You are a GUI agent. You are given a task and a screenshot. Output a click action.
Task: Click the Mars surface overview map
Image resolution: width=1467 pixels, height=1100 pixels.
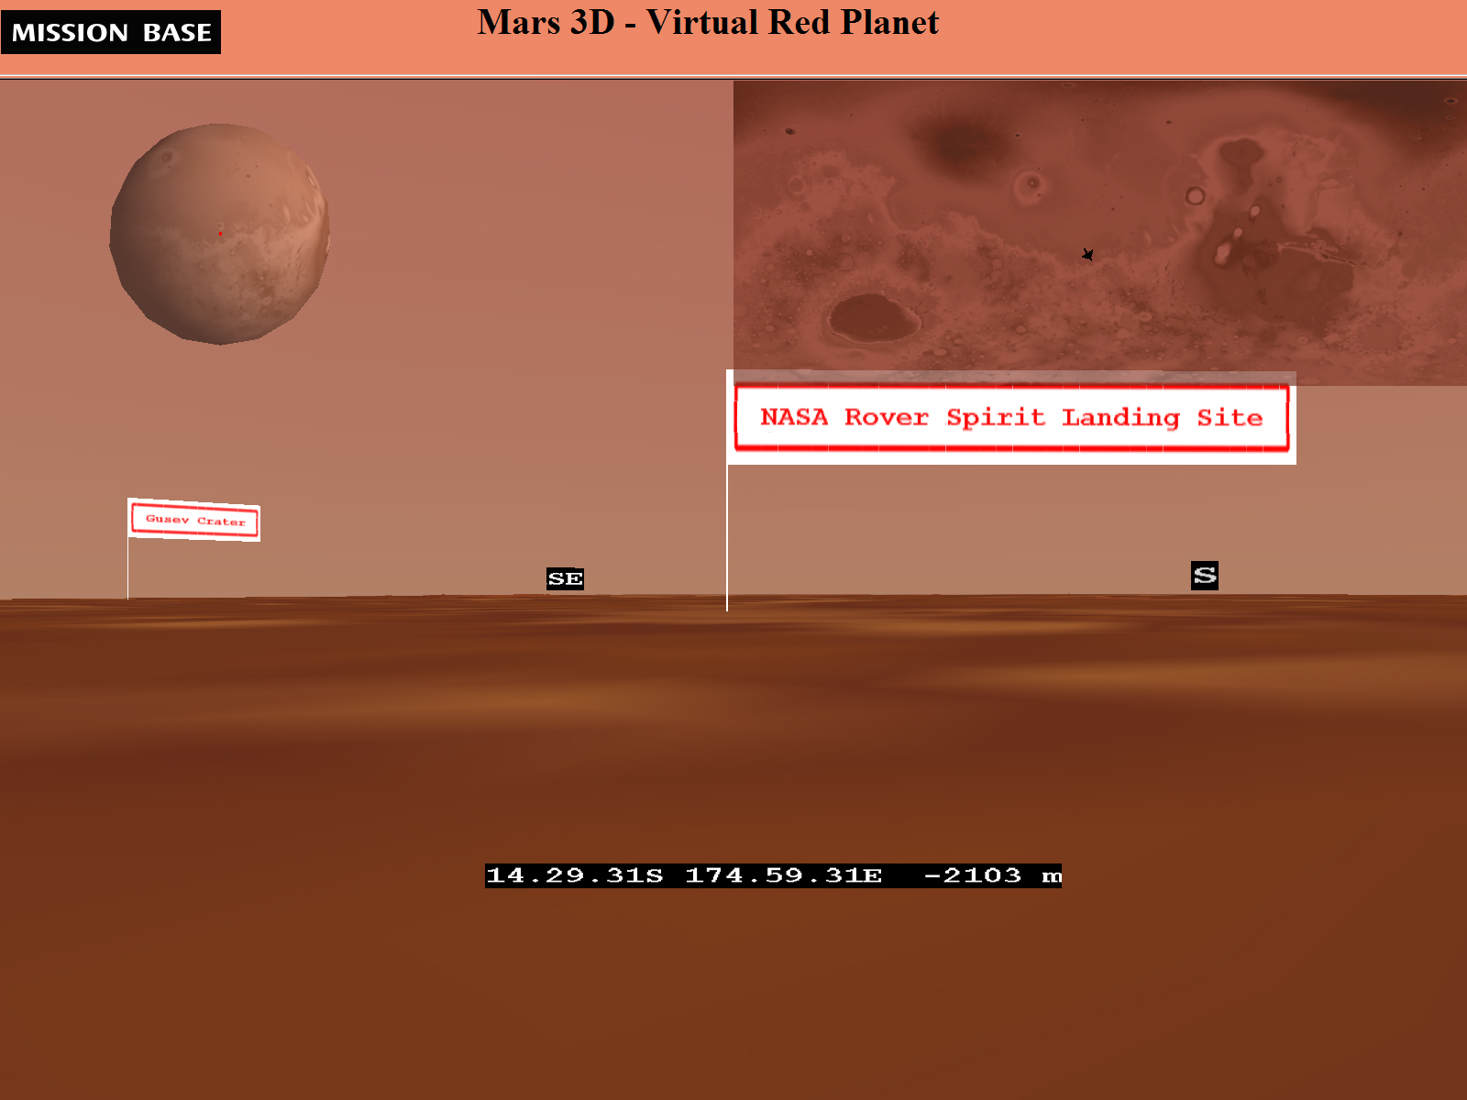(x=1100, y=233)
